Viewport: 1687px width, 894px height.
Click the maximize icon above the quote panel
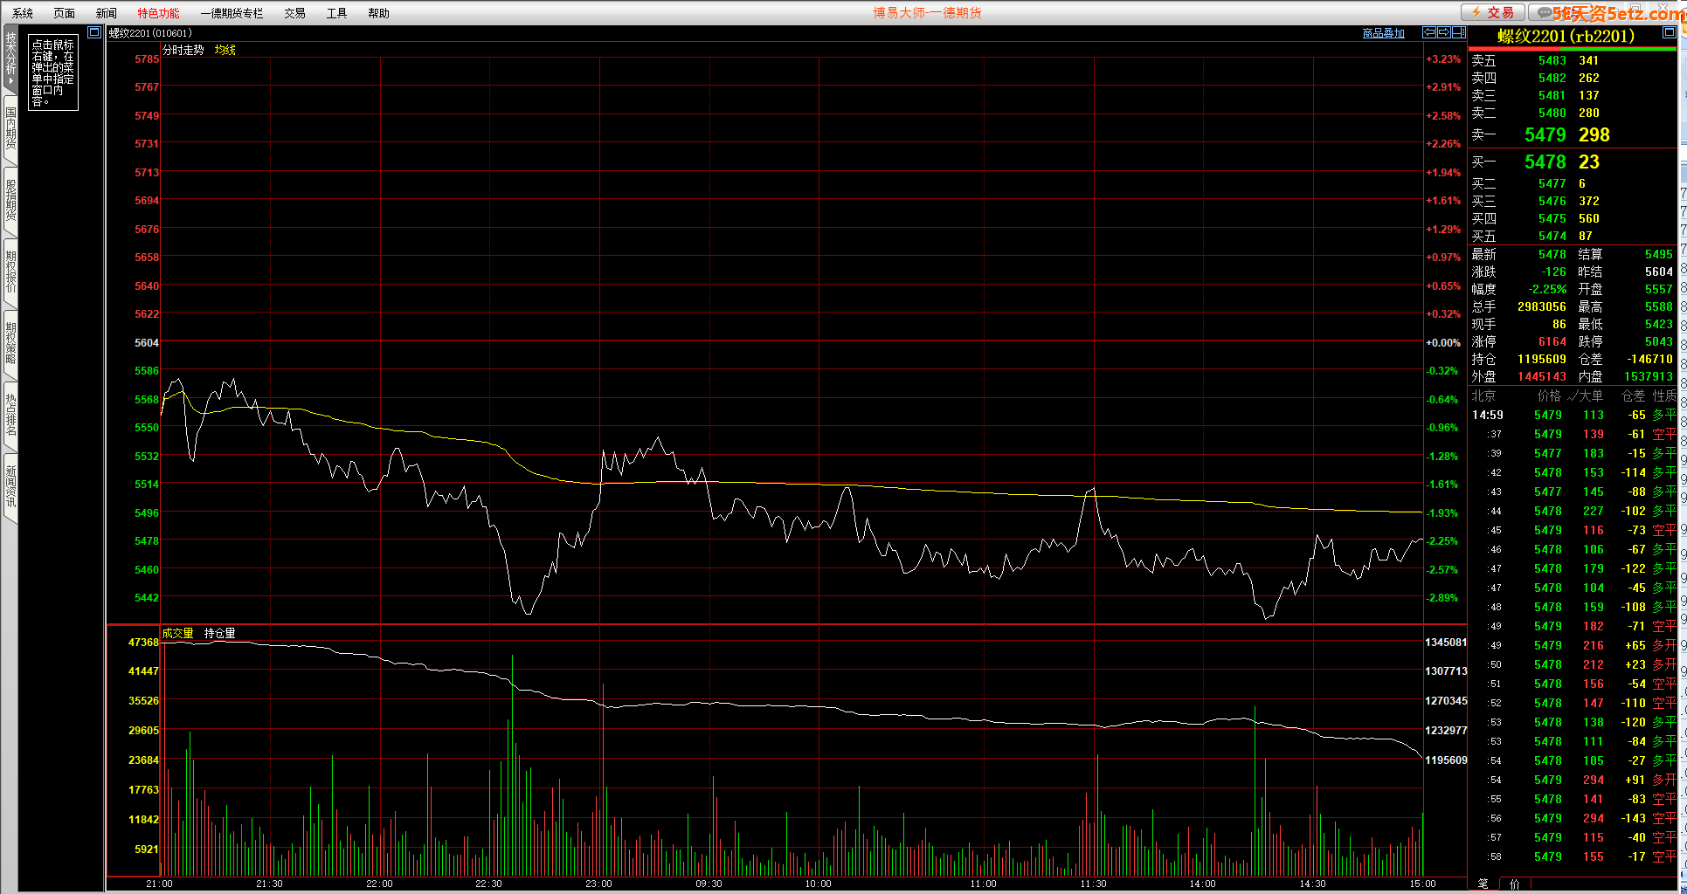(x=1669, y=32)
